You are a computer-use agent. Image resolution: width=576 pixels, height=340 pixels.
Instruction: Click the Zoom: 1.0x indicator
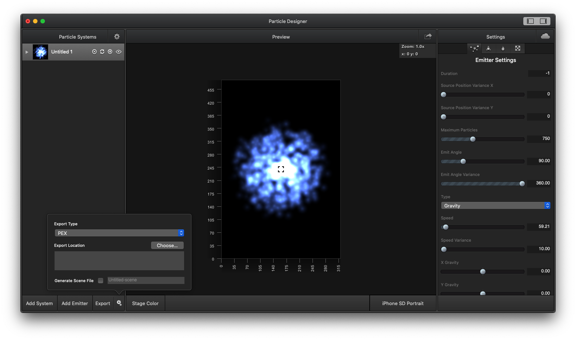point(413,47)
